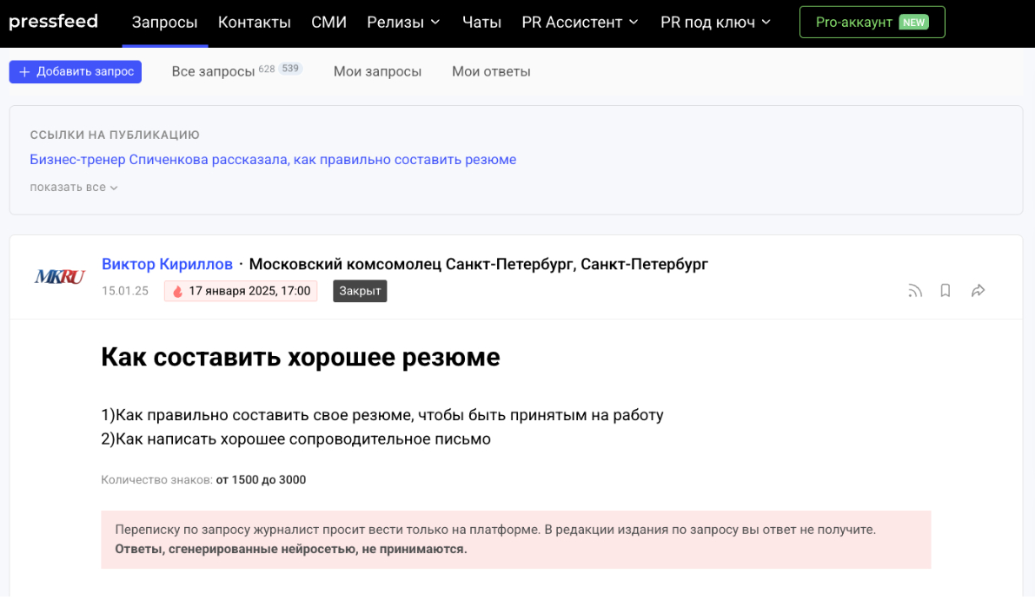This screenshot has width=1035, height=600.
Task: Expand publication links with показать все
Action: [73, 188]
